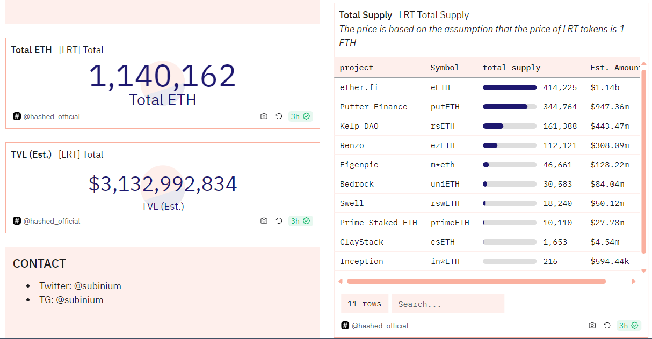Click the ezETH symbol cell

(443, 145)
